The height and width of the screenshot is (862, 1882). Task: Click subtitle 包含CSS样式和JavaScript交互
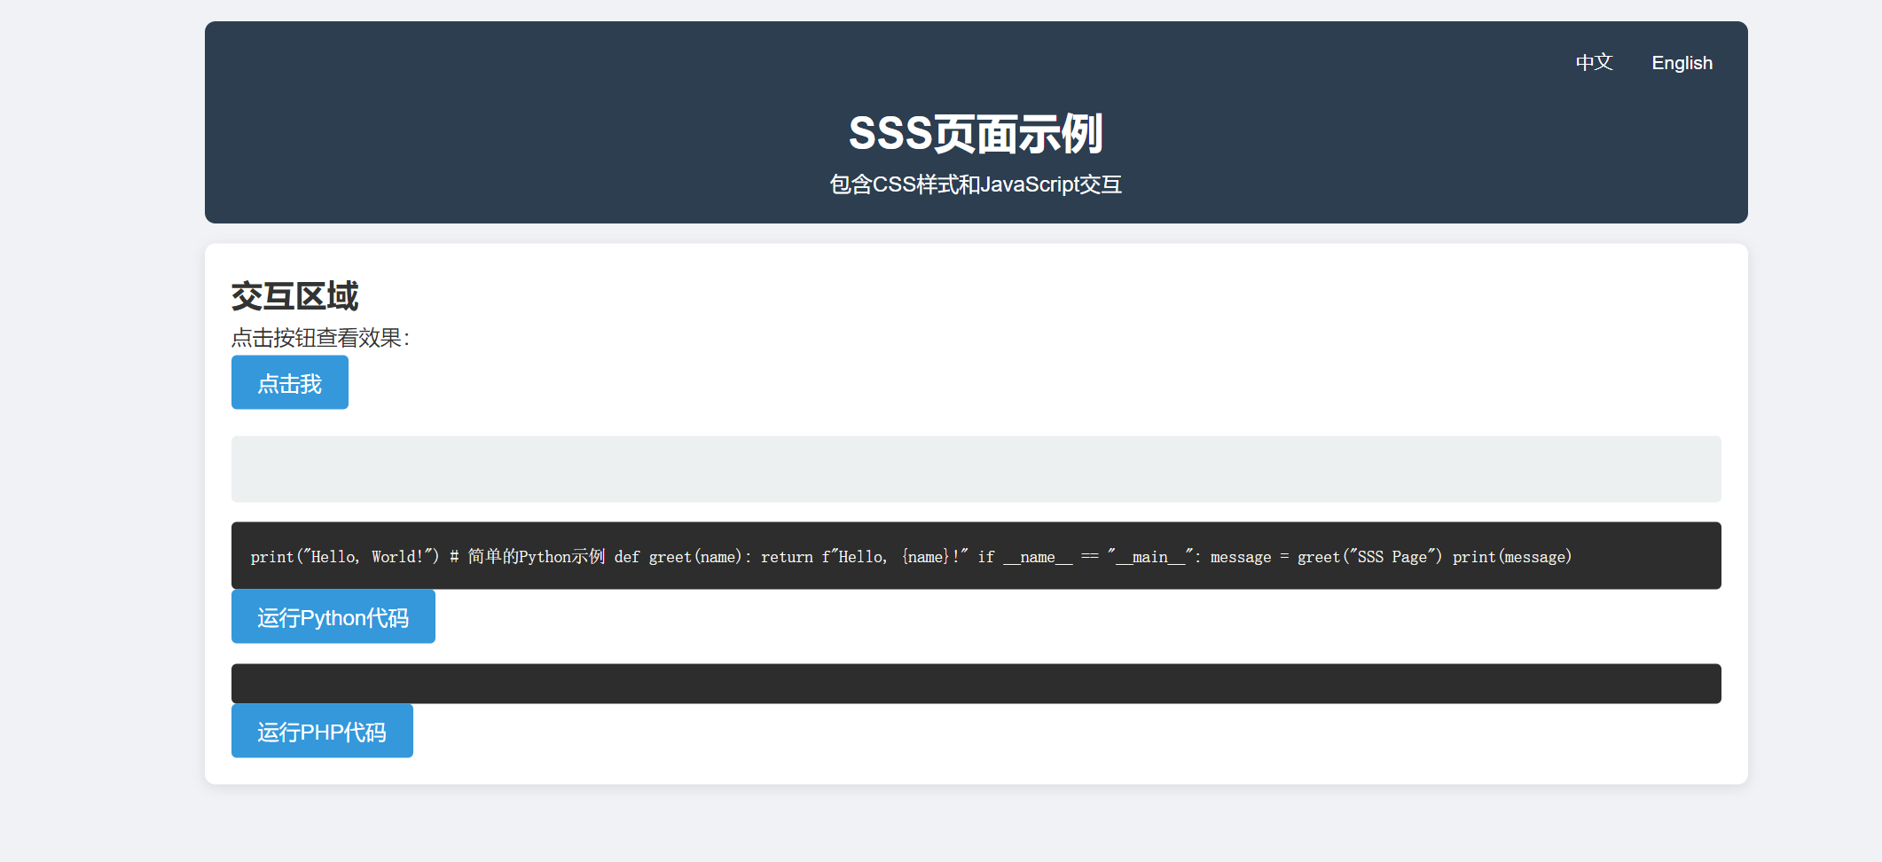pyautogui.click(x=976, y=184)
